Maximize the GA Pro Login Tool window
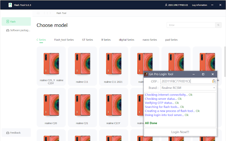 pyautogui.click(x=203, y=74)
